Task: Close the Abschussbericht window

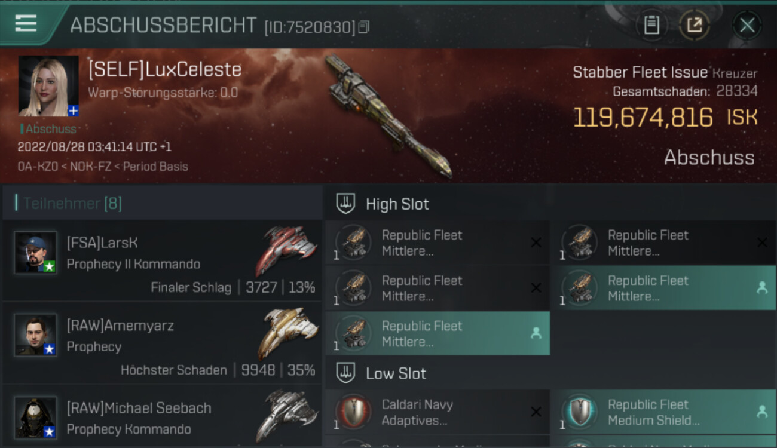Action: (x=747, y=25)
